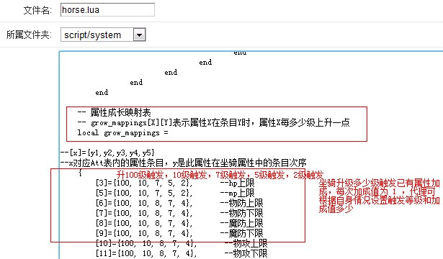Click the [9] 魔防下限 code line

pyautogui.click(x=179, y=233)
